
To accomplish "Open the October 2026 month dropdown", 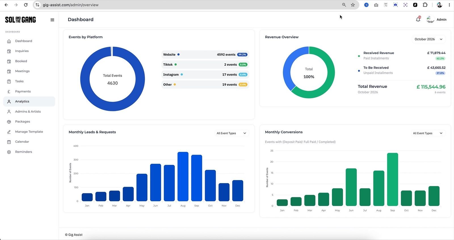I will coord(428,39).
